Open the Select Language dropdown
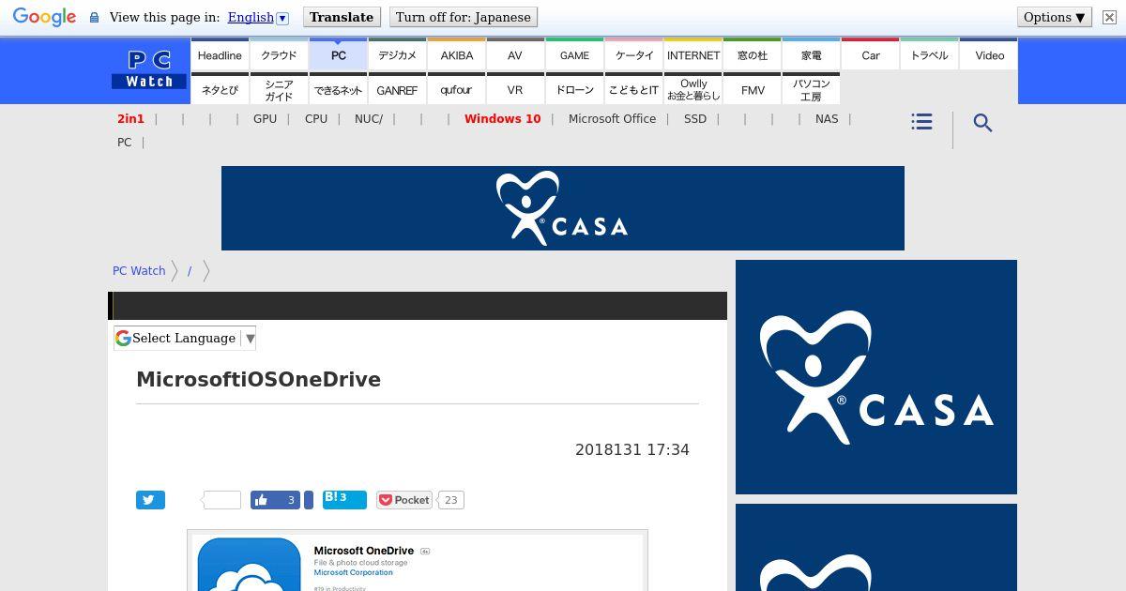The width and height of the screenshot is (1126, 591). pos(185,338)
